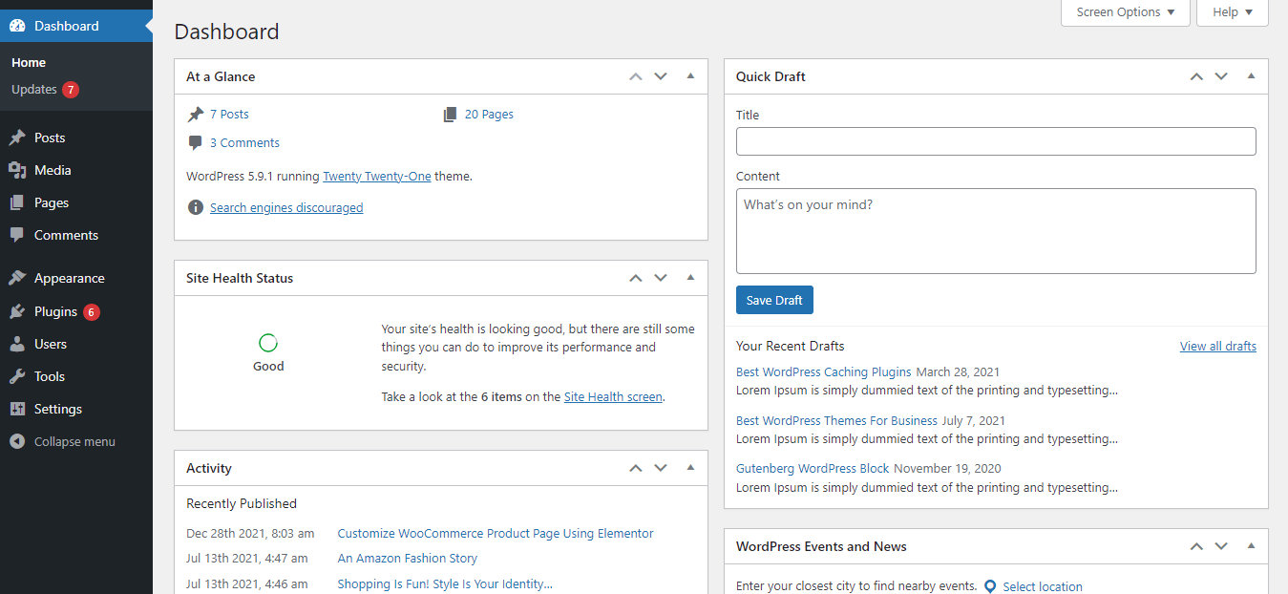This screenshot has width=1288, height=594.
Task: Click the location pin icon near Select location
Action: tap(990, 586)
